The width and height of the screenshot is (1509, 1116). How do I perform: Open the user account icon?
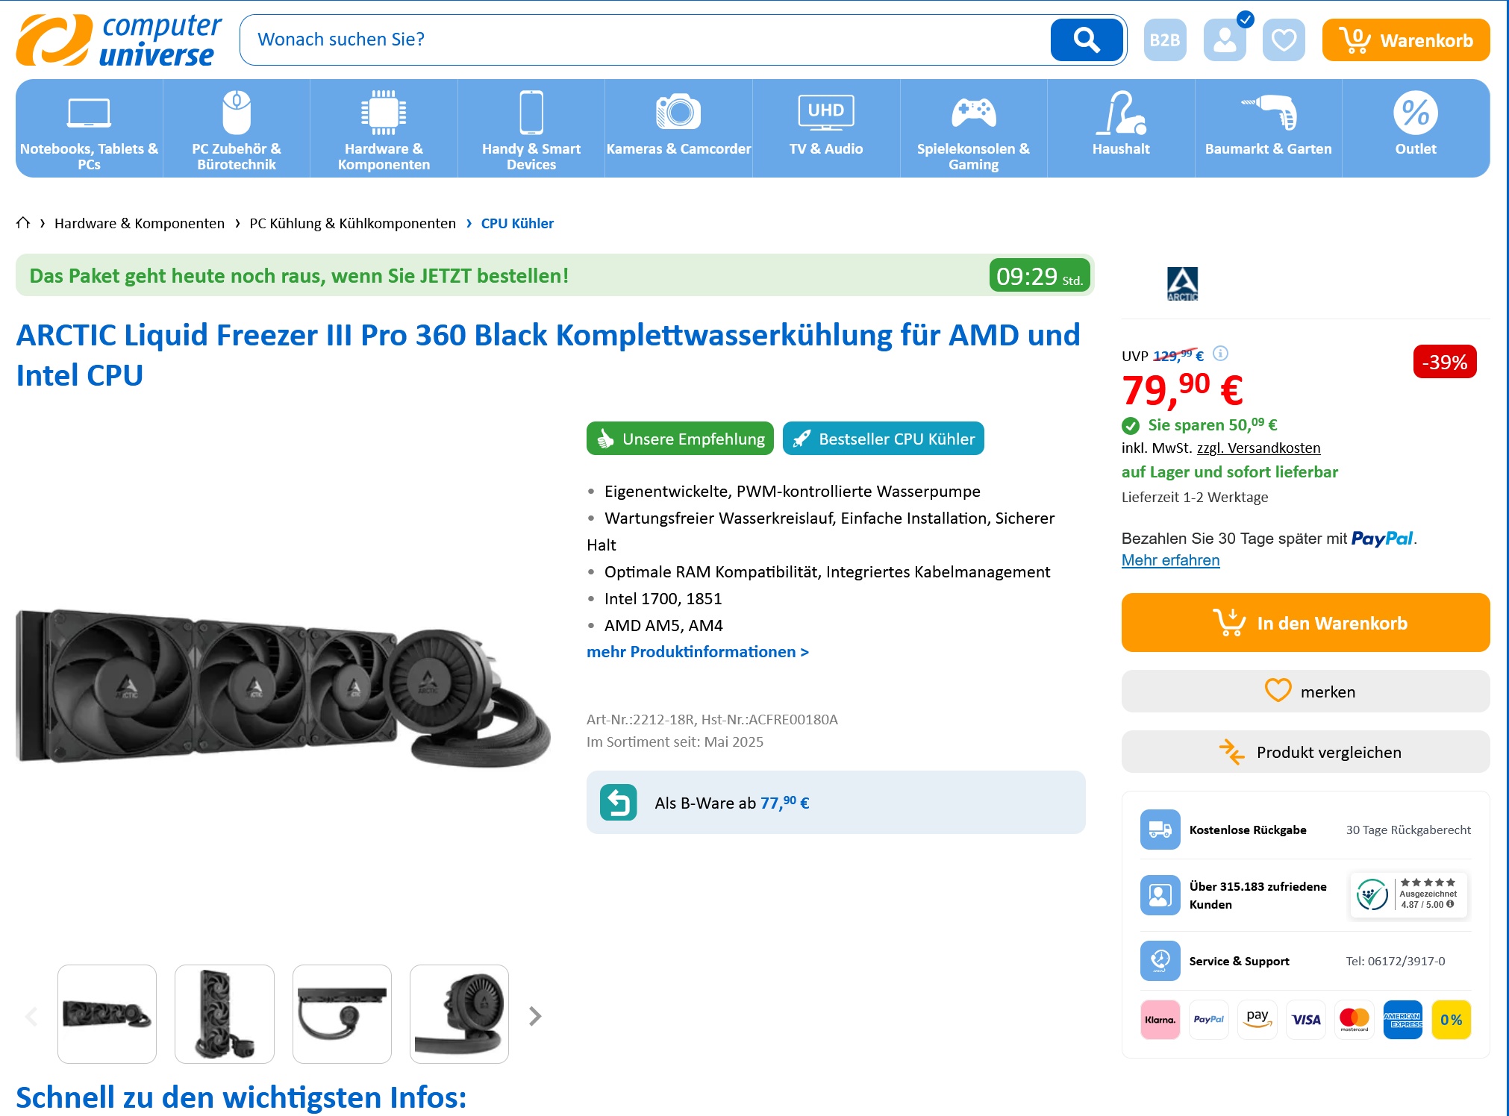pyautogui.click(x=1225, y=40)
